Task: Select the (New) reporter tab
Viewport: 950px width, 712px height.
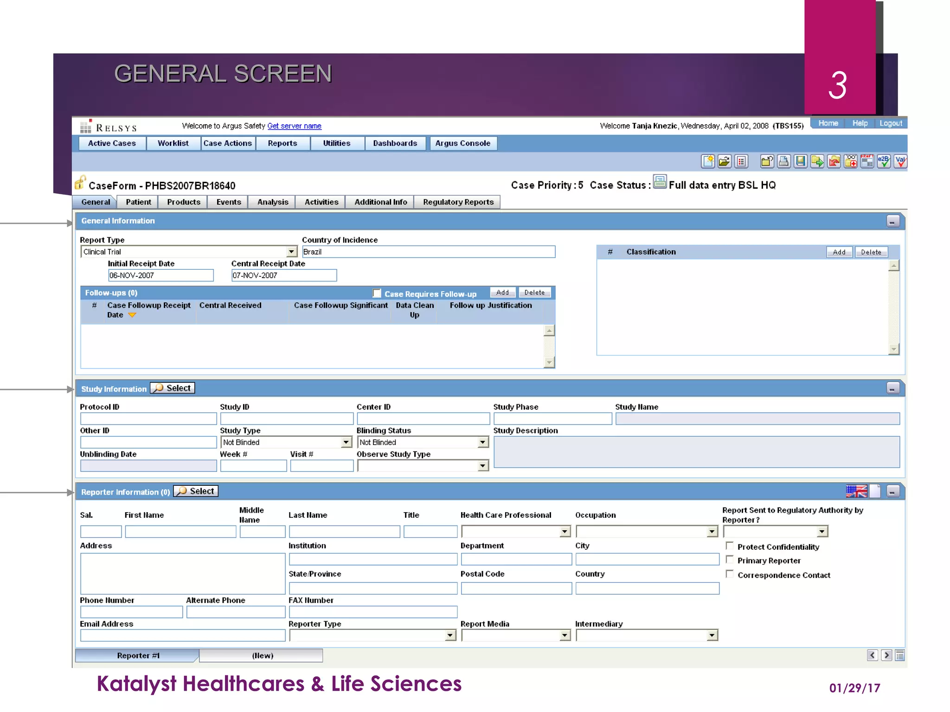Action: coord(262,655)
